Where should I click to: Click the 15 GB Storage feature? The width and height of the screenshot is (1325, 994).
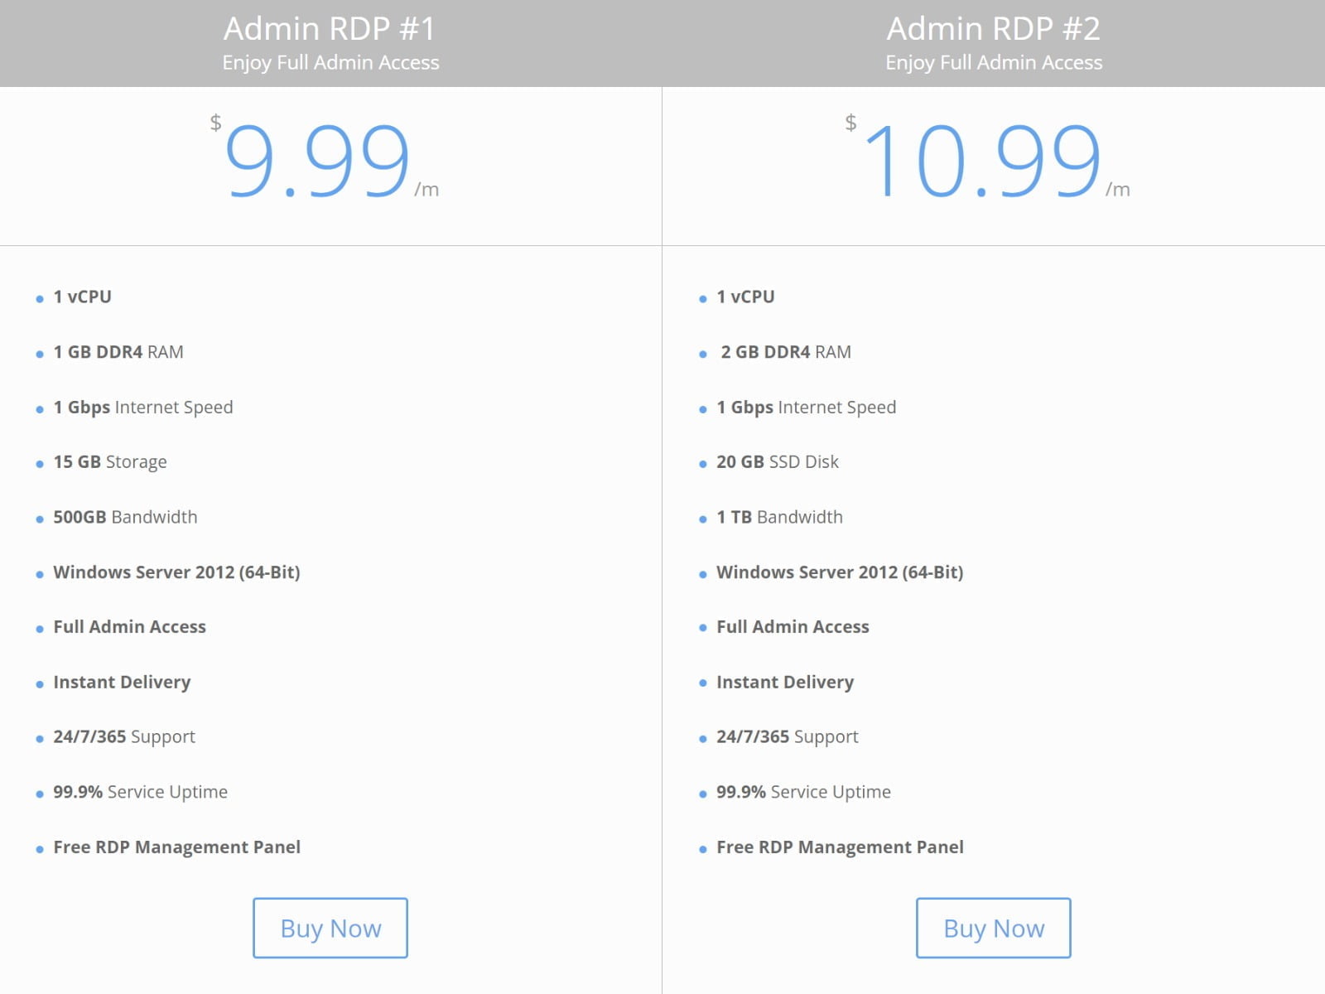click(x=109, y=461)
